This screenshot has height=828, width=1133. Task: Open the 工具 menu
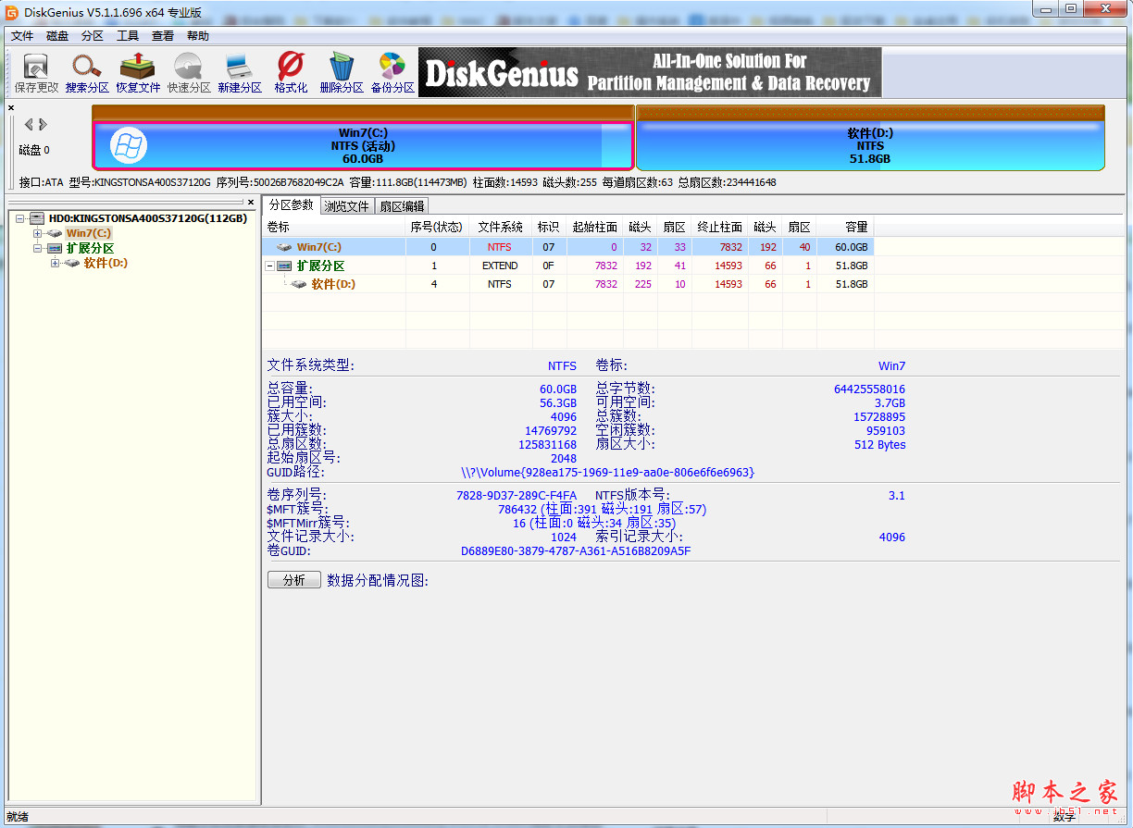tap(128, 36)
